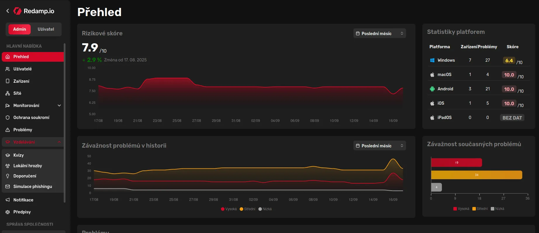
Task: Toggle Vysoká series in history chart legend
Action: (x=229, y=209)
